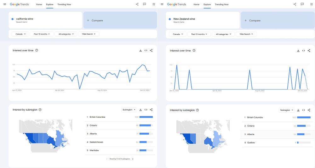
Task: Click British Columbia row in New Zealand subregion list
Action: [278, 118]
